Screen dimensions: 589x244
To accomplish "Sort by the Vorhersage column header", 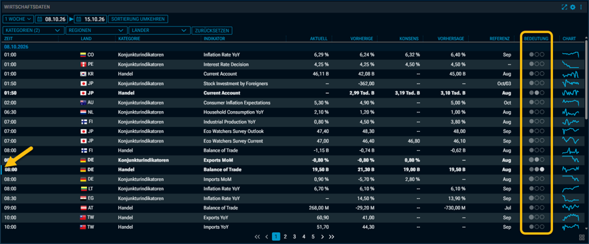I will click(x=451, y=39).
